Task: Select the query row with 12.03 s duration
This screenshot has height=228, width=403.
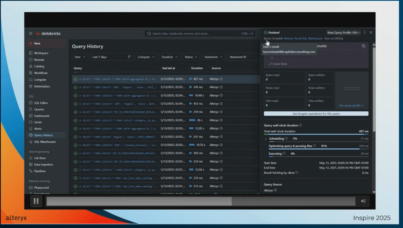Action: 166,170
